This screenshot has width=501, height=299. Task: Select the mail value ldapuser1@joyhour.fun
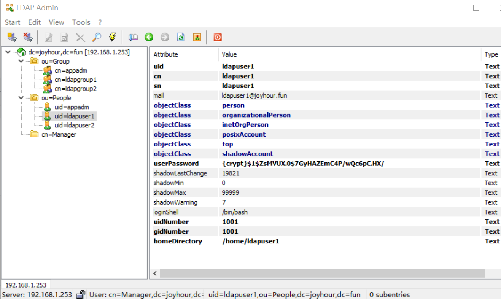[x=254, y=95]
